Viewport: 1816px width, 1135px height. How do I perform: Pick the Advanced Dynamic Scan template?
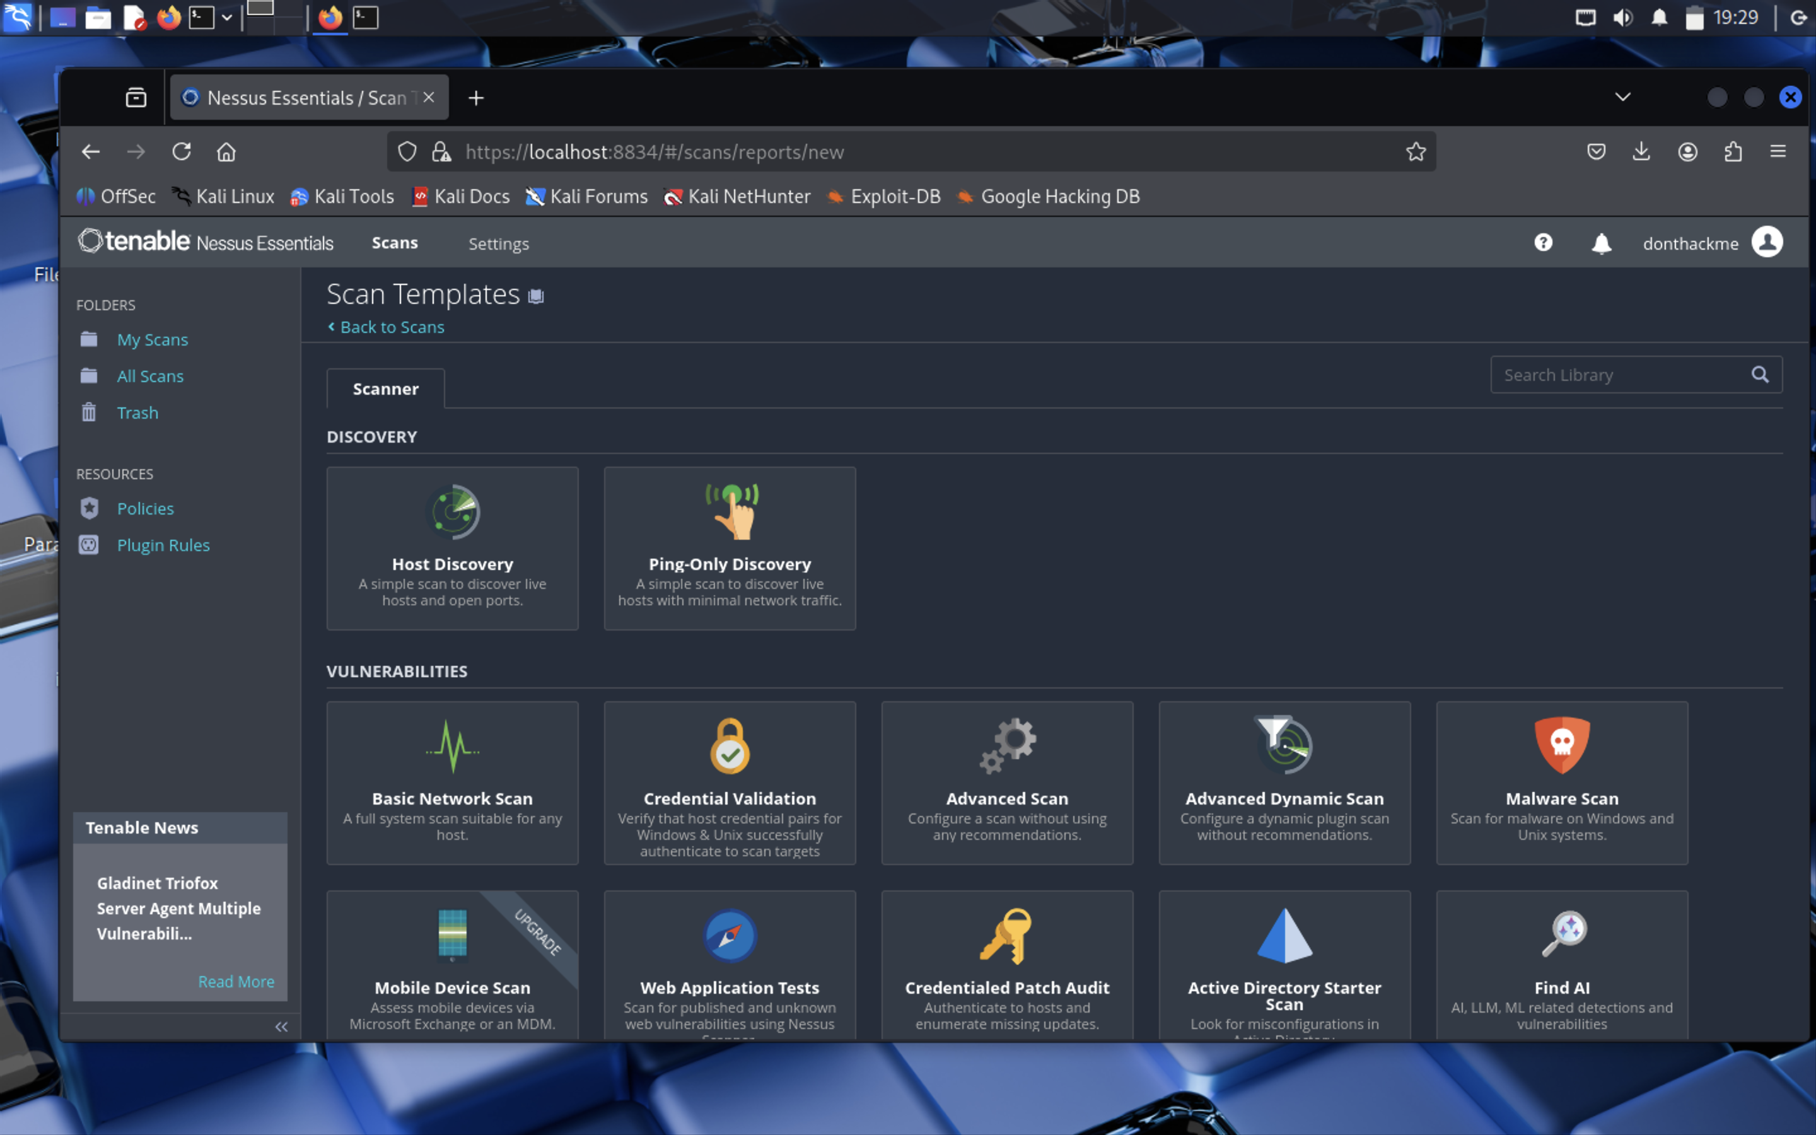point(1284,783)
